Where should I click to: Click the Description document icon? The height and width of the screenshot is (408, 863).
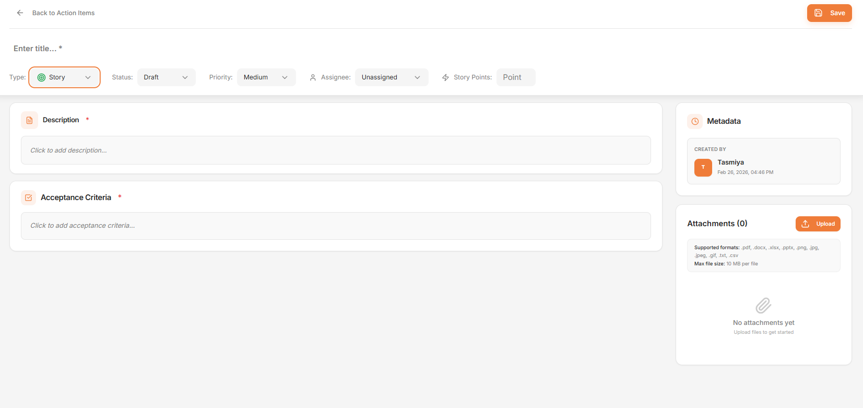(29, 120)
